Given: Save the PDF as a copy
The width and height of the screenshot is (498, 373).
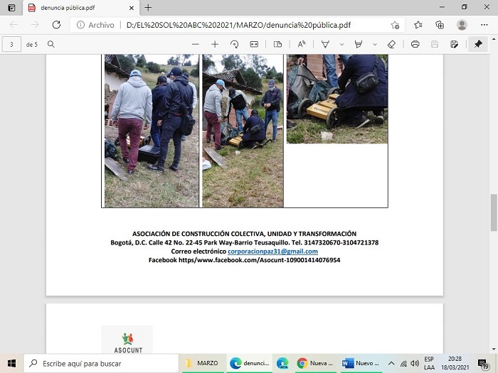Looking at the screenshot, I should [454, 44].
